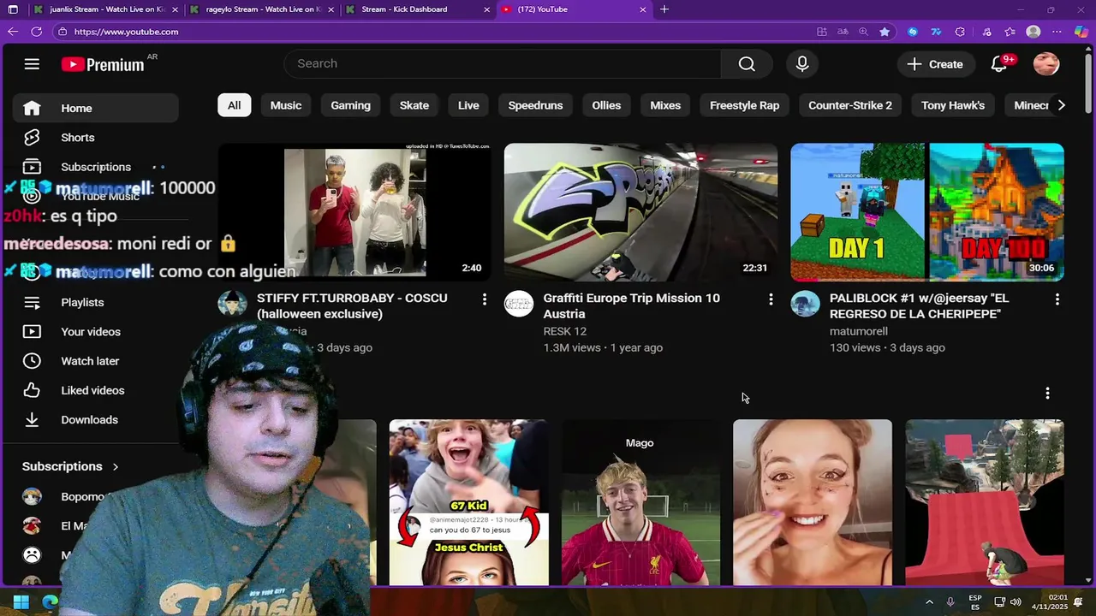Image resolution: width=1096 pixels, height=616 pixels.
Task: Show hidden system tray icons
Action: pos(929,602)
